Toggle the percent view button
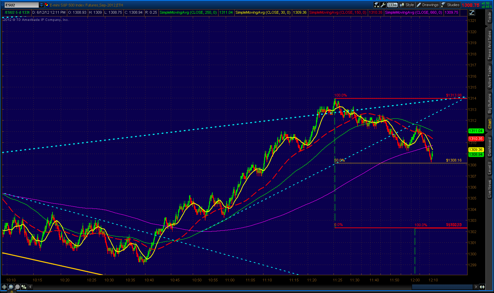Viewport: 494px width, 293px height. point(24,287)
